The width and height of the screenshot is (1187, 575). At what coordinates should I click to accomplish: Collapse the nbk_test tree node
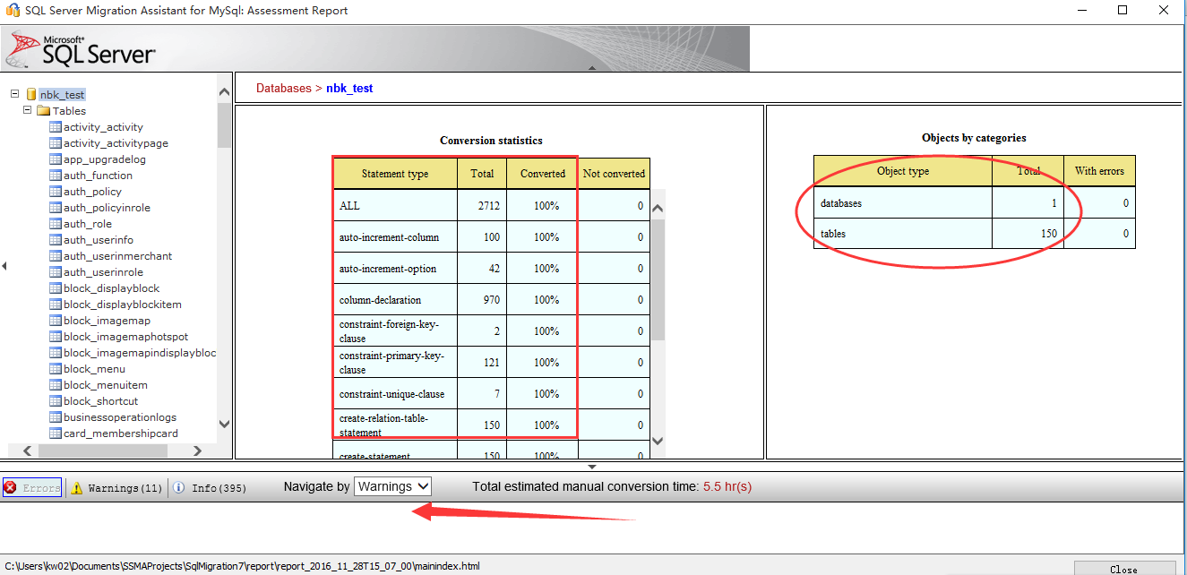(13, 94)
